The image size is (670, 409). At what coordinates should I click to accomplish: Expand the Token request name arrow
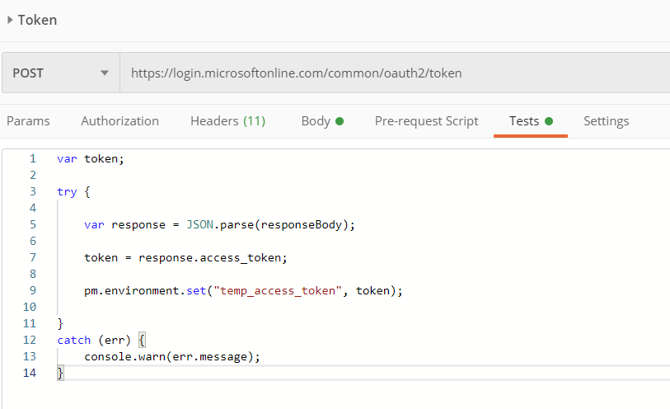pyautogui.click(x=10, y=20)
